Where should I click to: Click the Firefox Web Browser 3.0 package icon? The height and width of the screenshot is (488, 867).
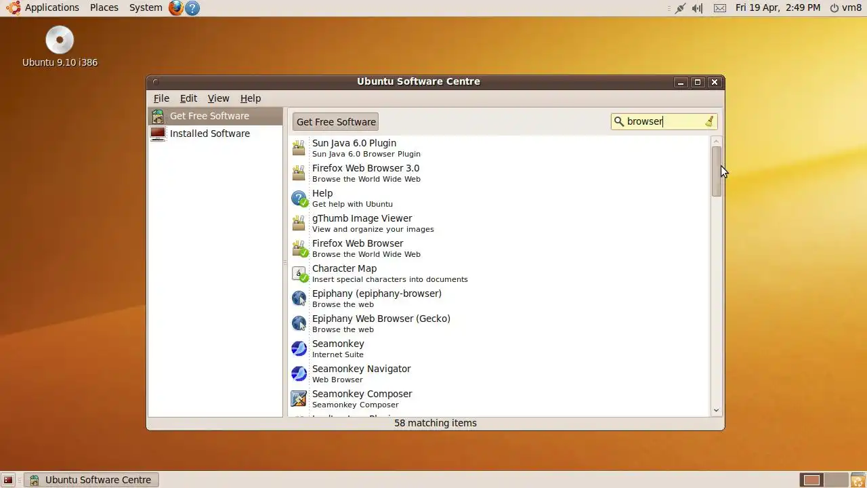(299, 174)
